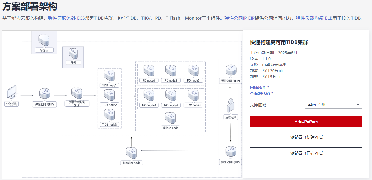Click the 运维用户 label

231,117
